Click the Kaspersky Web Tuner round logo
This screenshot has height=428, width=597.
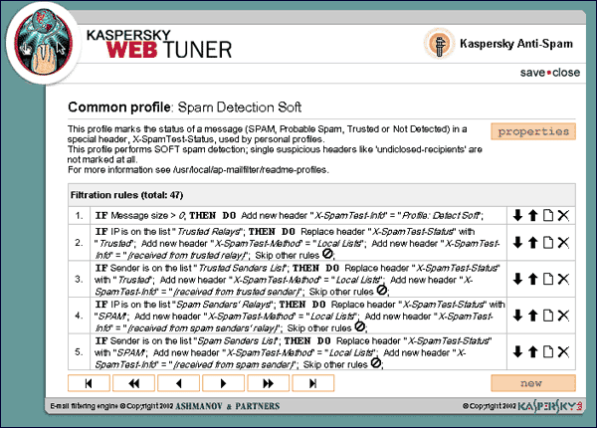pyautogui.click(x=44, y=43)
